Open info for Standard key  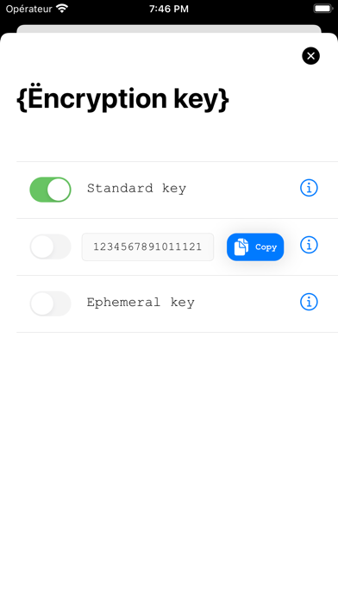tap(309, 188)
